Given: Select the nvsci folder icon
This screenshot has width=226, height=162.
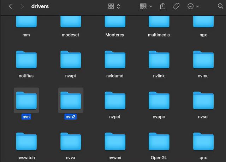Looking at the screenshot, I should (x=203, y=100).
